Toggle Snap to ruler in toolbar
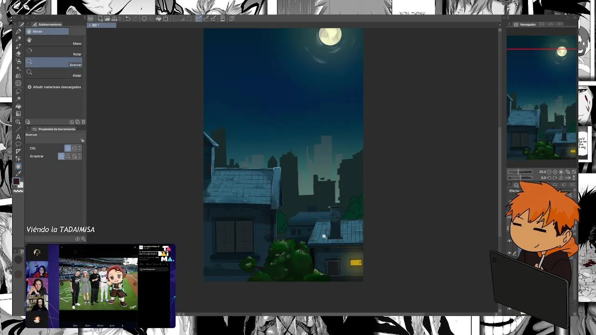The image size is (596, 335). [198, 19]
